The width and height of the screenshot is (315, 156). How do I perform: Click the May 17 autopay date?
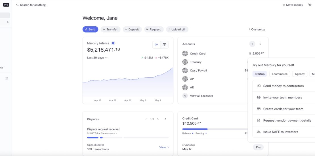[187, 149]
